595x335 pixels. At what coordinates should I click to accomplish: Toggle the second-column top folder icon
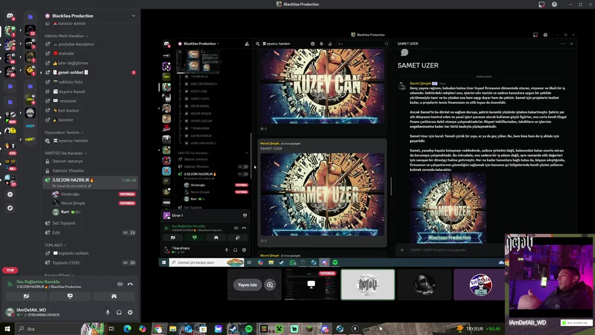[30, 17]
